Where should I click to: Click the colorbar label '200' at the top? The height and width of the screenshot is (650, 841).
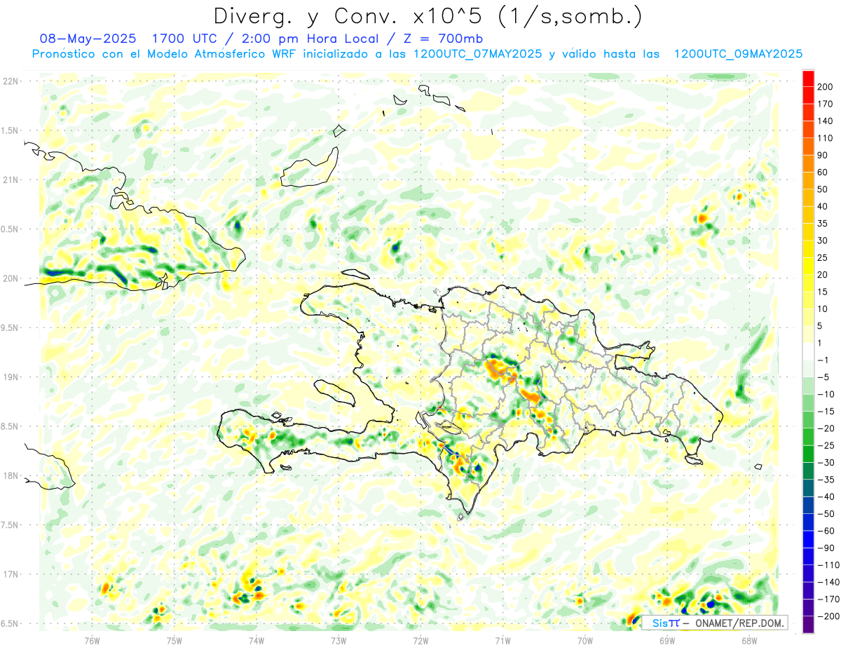tap(825, 86)
